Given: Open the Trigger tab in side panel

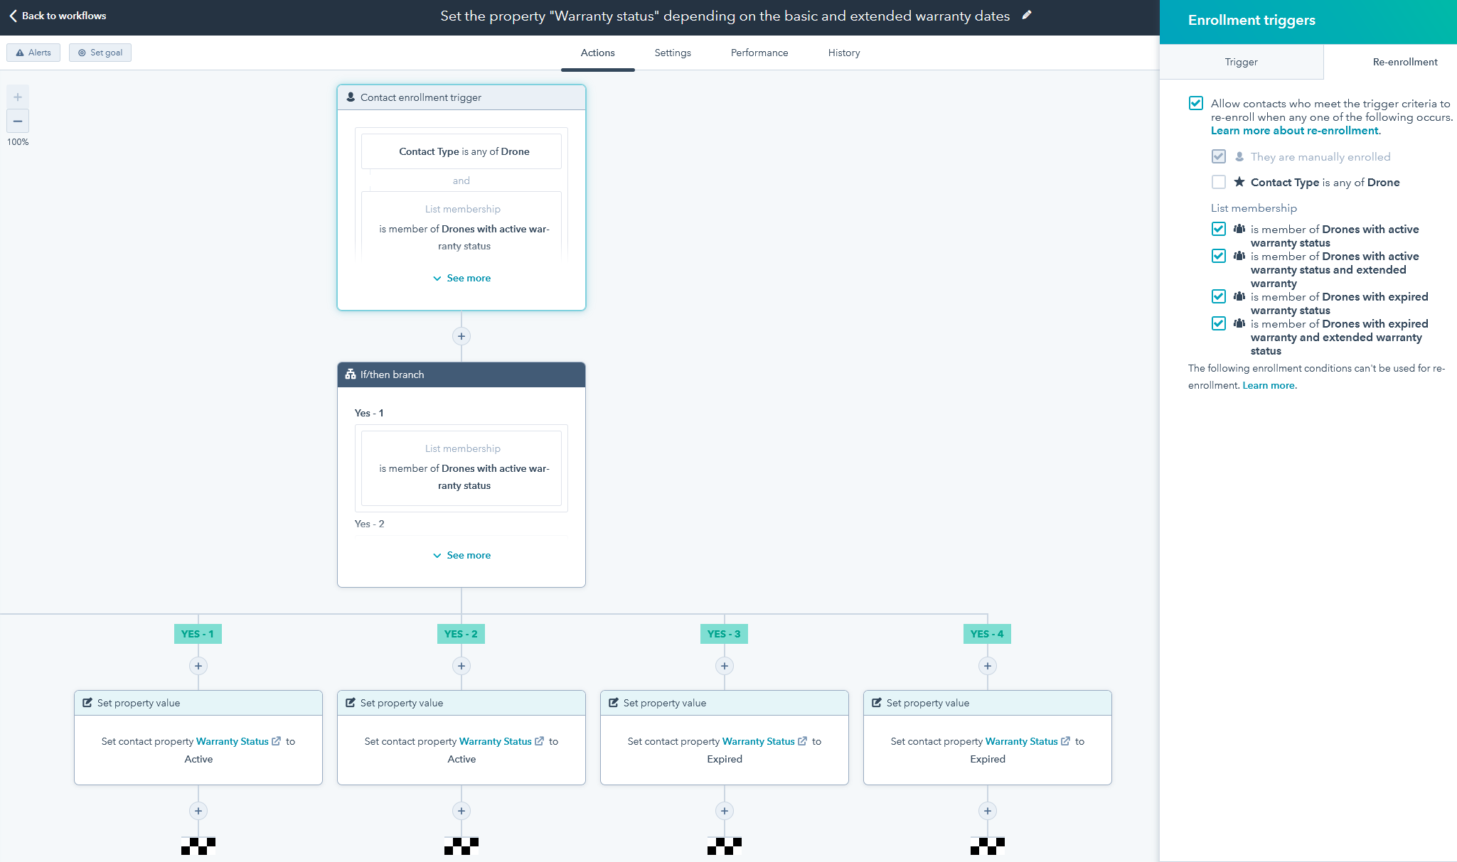Looking at the screenshot, I should [x=1241, y=62].
